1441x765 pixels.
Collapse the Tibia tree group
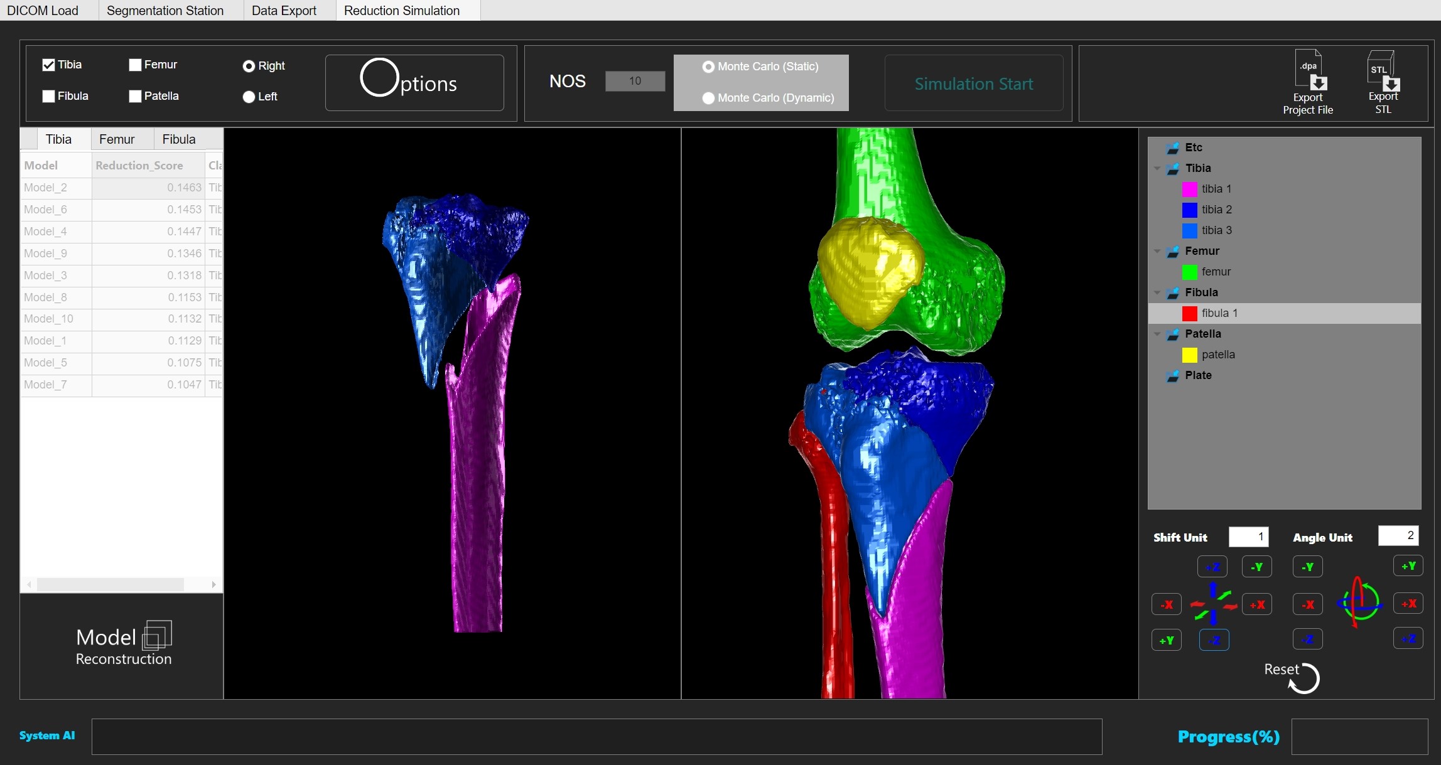click(x=1157, y=168)
